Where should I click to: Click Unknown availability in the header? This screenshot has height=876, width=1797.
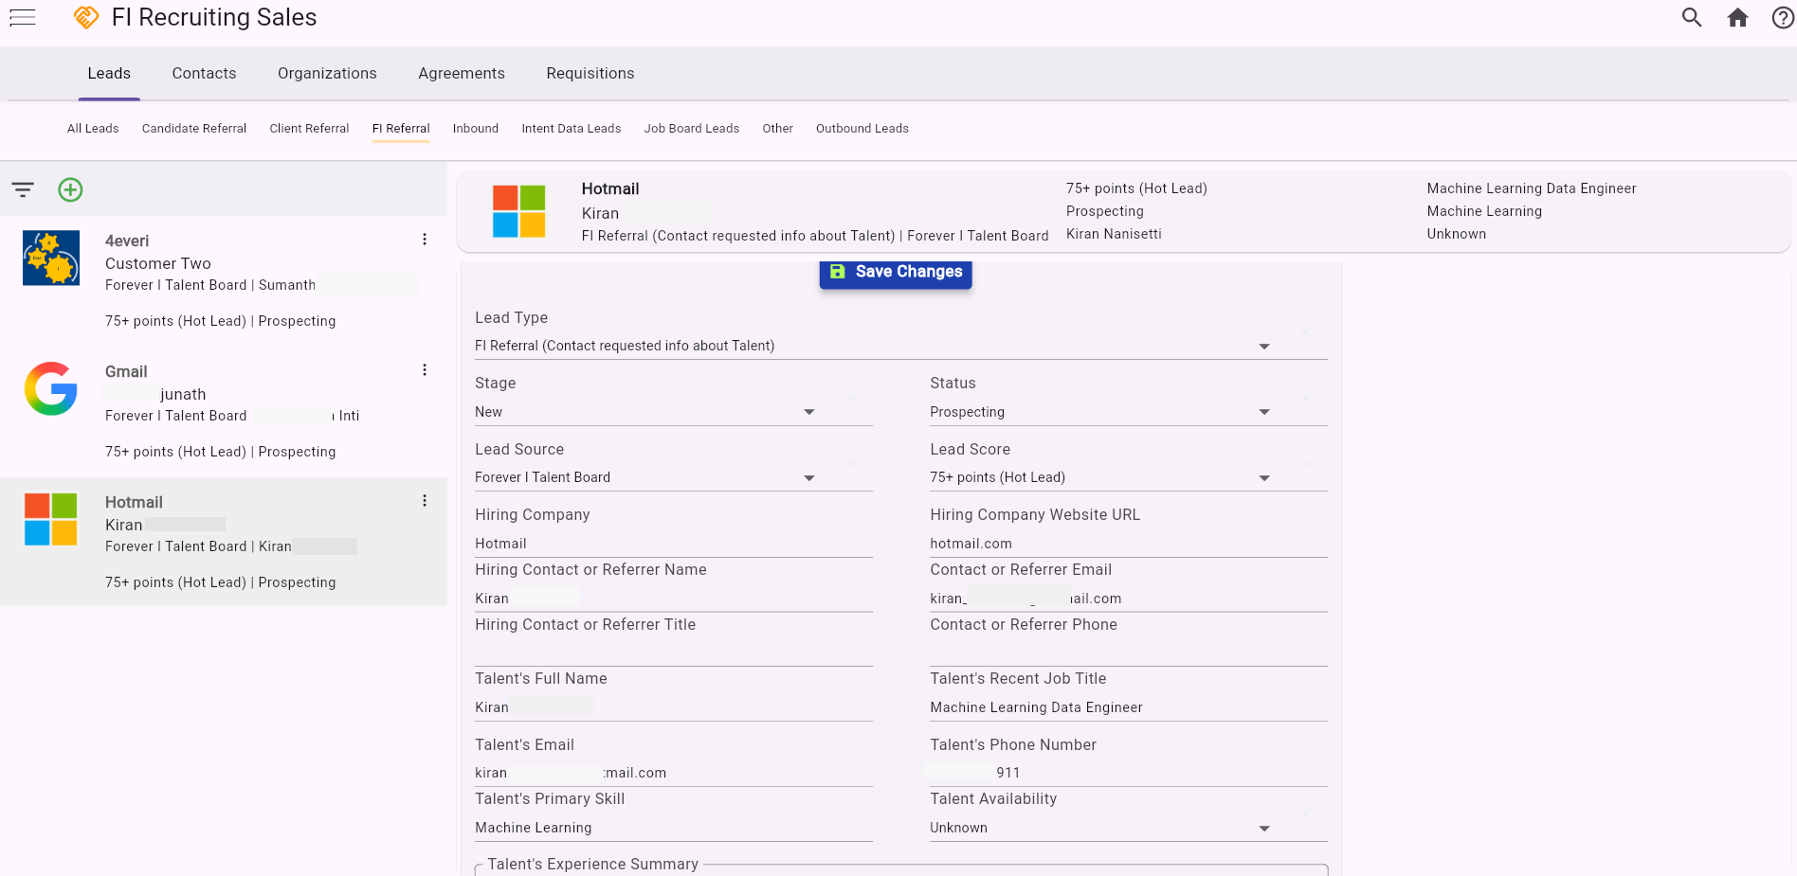click(1457, 234)
